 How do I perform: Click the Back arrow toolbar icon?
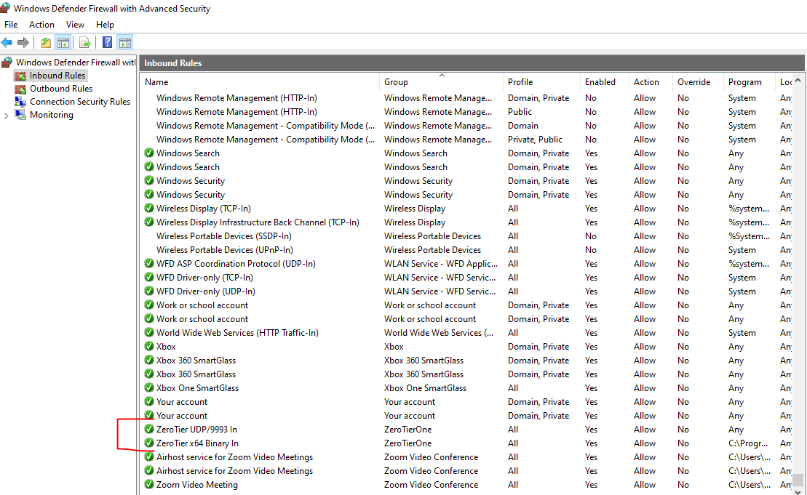7,43
